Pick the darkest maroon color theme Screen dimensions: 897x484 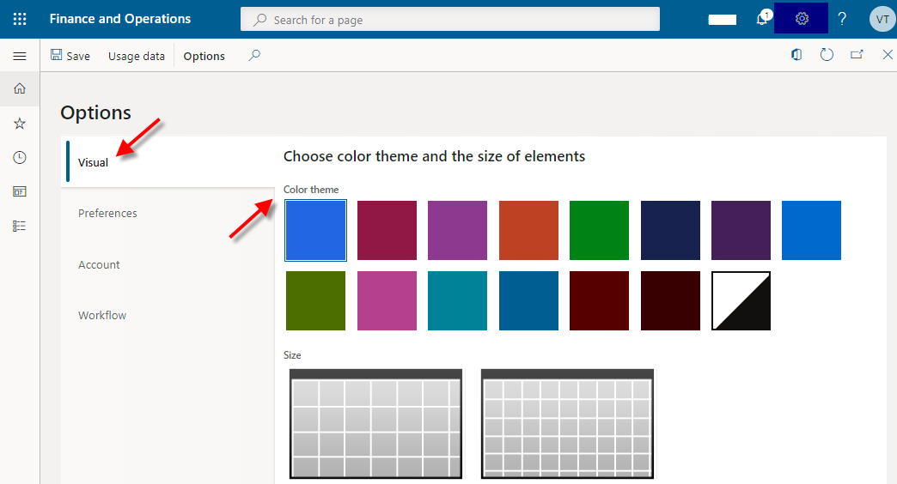(x=670, y=300)
